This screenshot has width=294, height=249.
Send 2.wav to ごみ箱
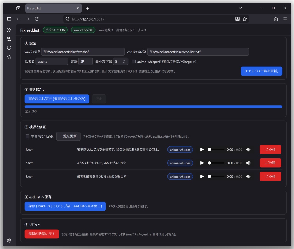(x=270, y=163)
